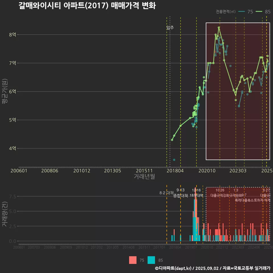Click the 2.5 volume axis label
This screenshot has height=273, width=273.
tap(13, 226)
